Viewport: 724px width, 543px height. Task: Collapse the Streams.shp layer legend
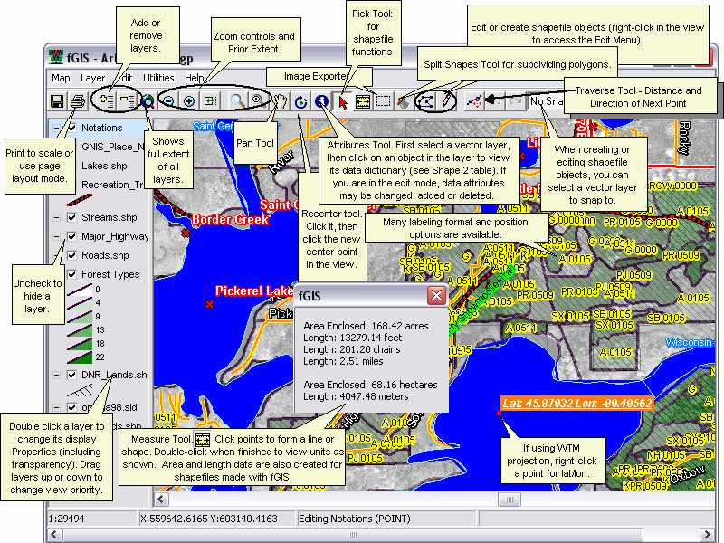[56, 217]
